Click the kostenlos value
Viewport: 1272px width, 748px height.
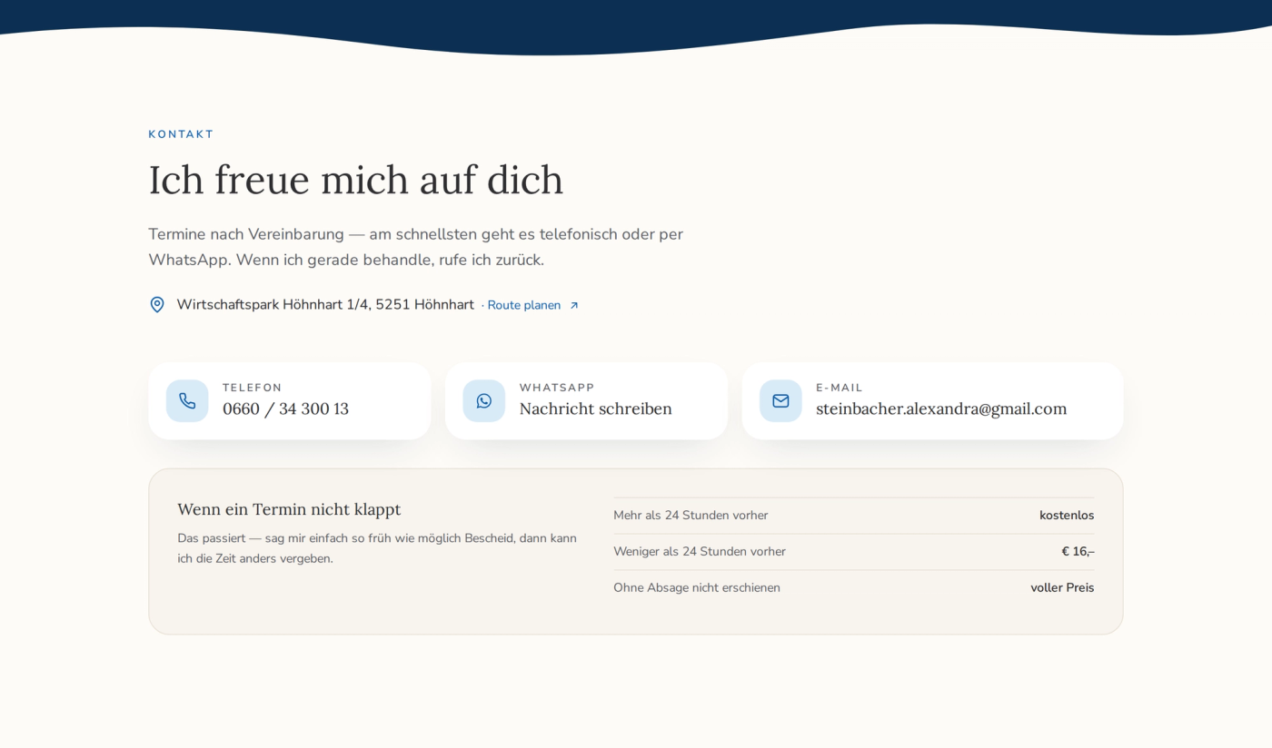tap(1067, 516)
